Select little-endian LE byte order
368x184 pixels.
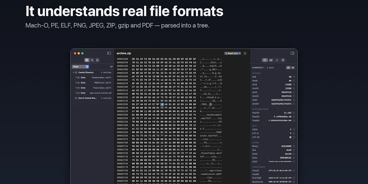pos(289,68)
